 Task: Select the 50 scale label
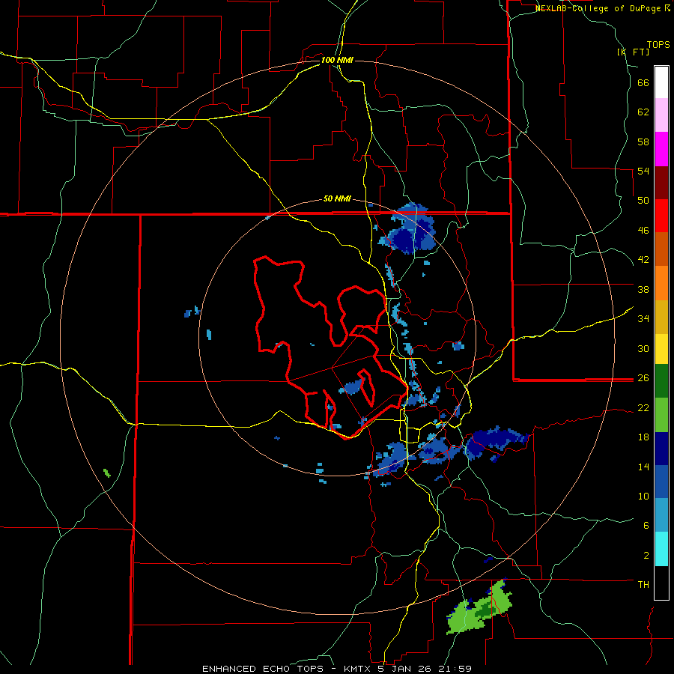pyautogui.click(x=643, y=200)
